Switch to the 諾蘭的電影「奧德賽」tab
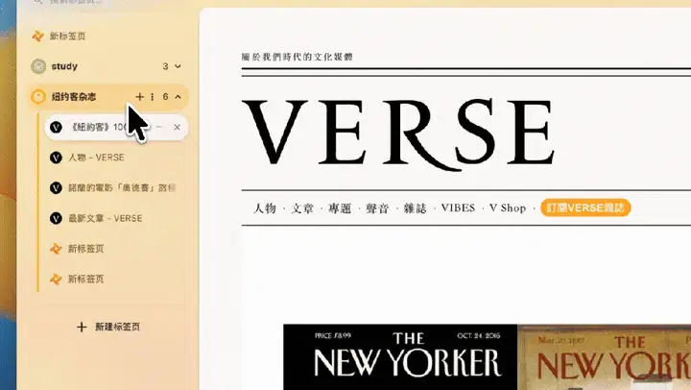The width and height of the screenshot is (691, 390). 116,188
